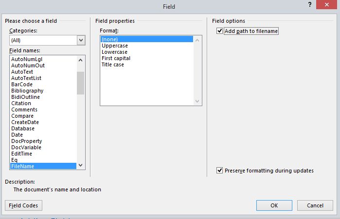
Task: Choose Title case format
Action: pyautogui.click(x=112, y=64)
